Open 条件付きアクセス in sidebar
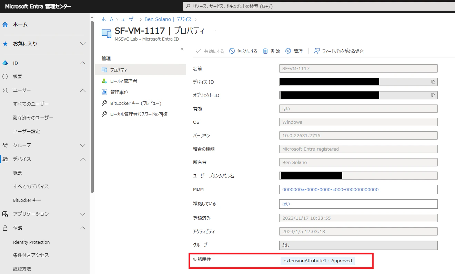 pyautogui.click(x=31, y=255)
